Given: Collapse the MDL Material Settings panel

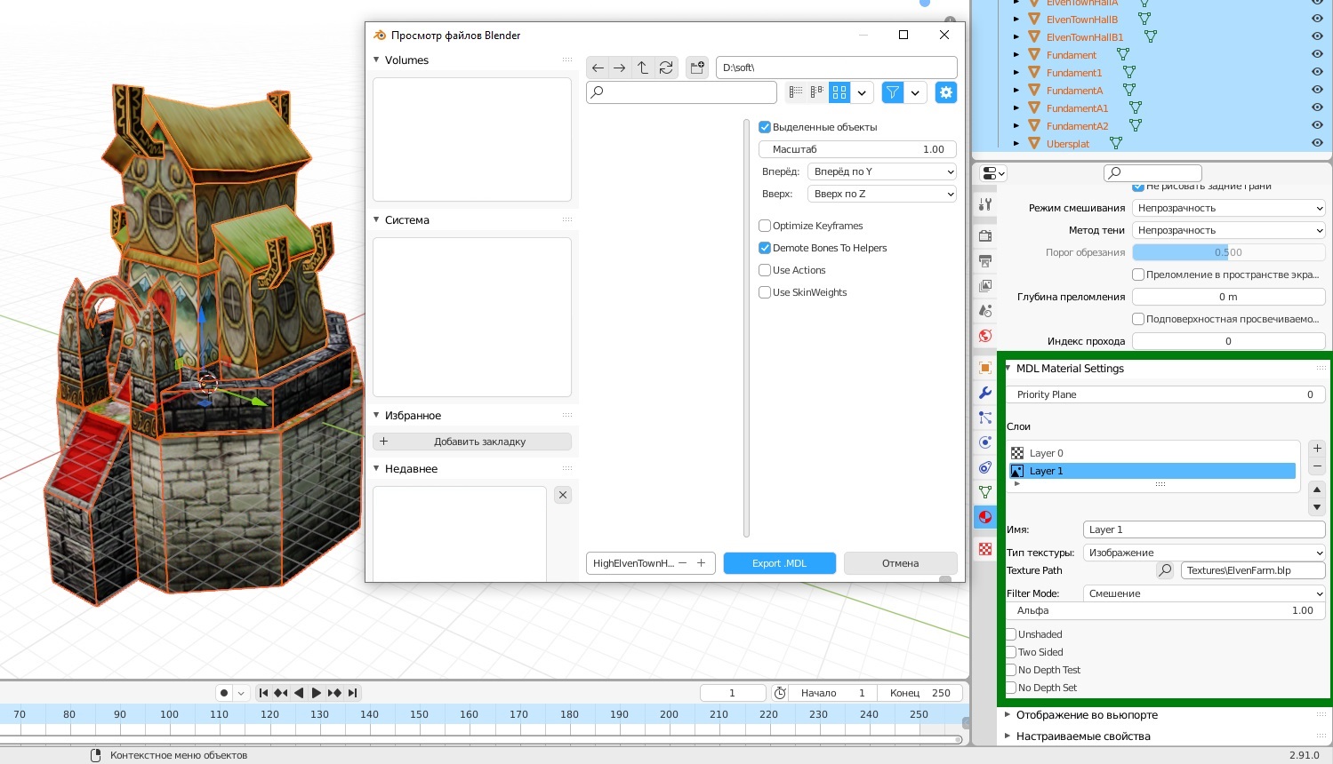Looking at the screenshot, I should tap(1008, 368).
